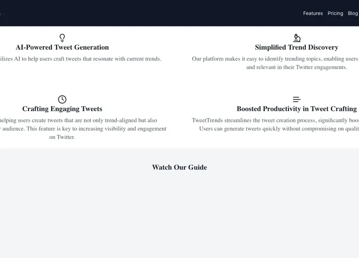The image size is (359, 258).
Task: Open the Features page from navigation
Action: (313, 13)
